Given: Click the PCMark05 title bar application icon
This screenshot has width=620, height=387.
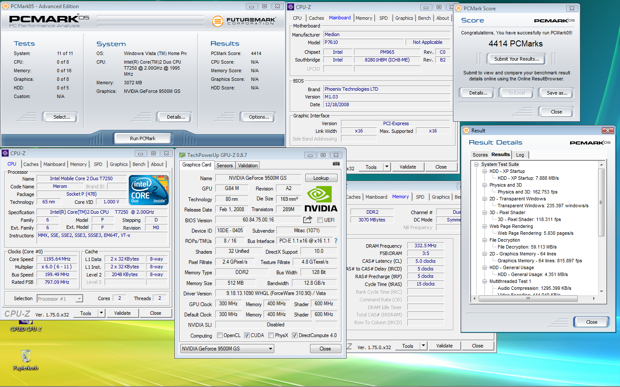Looking at the screenshot, I should pyautogui.click(x=6, y=6).
